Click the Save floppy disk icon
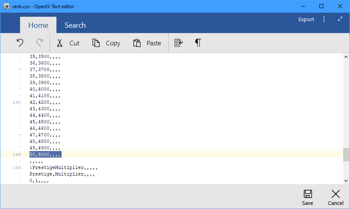Viewport: 350px width, 209px height. pos(307,194)
